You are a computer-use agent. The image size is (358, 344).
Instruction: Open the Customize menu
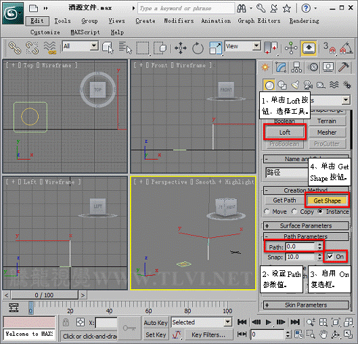[x=45, y=33]
